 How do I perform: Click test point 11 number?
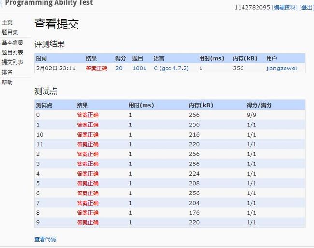pos(40,144)
